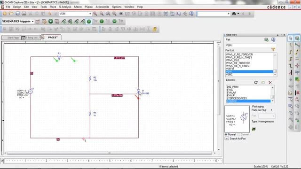The width and height of the screenshot is (301, 169).
Task: Expand Search for Part section
Action: [227, 138]
